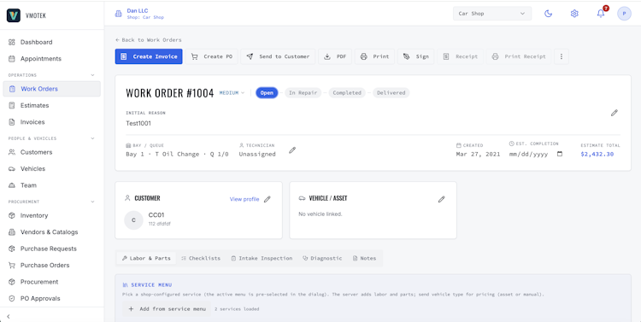Mark the work order status as Completed
641x322 pixels.
[347, 93]
